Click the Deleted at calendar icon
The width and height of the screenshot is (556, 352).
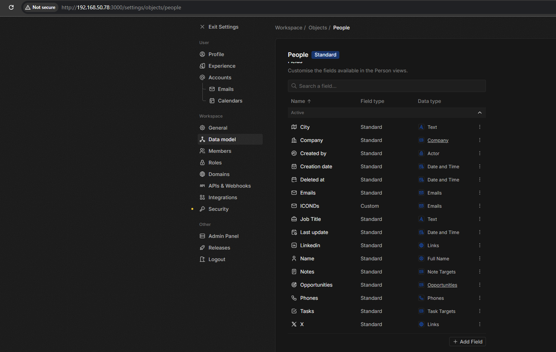point(294,179)
